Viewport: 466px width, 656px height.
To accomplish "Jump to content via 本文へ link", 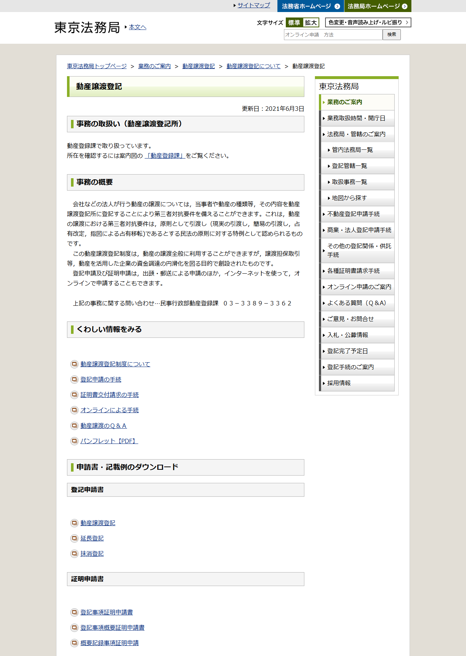I will [138, 27].
